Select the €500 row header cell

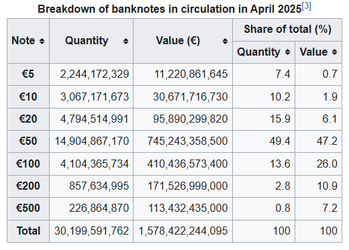point(28,208)
